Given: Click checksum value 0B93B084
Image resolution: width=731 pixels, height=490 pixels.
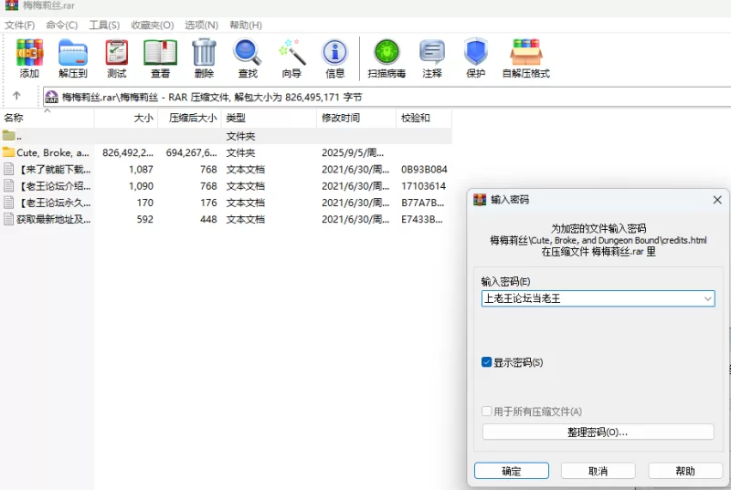Looking at the screenshot, I should (x=424, y=170).
